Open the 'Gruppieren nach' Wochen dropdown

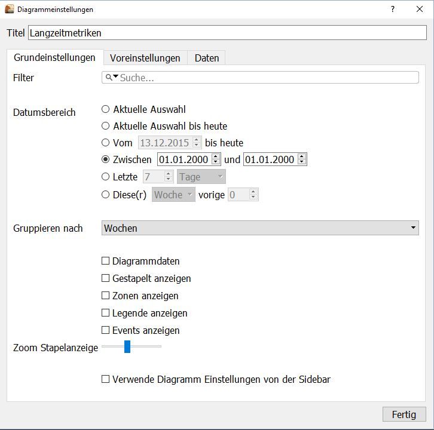[x=260, y=228]
